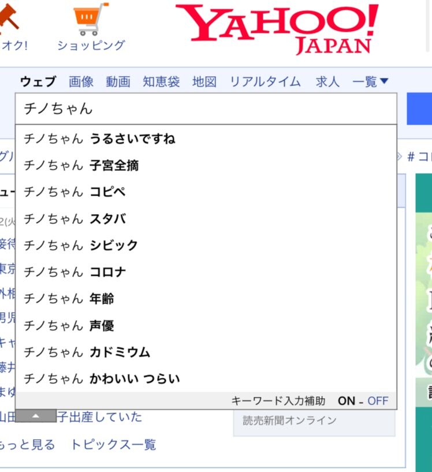Choose suggestion チノちゃん 子宮全摘
The width and height of the screenshot is (432, 472).
[x=206, y=165]
